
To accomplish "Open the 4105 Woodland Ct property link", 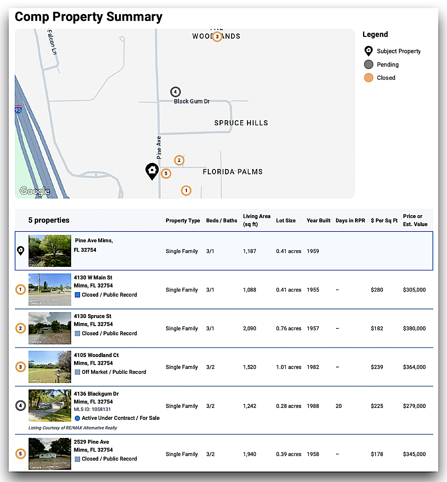I will [x=96, y=355].
